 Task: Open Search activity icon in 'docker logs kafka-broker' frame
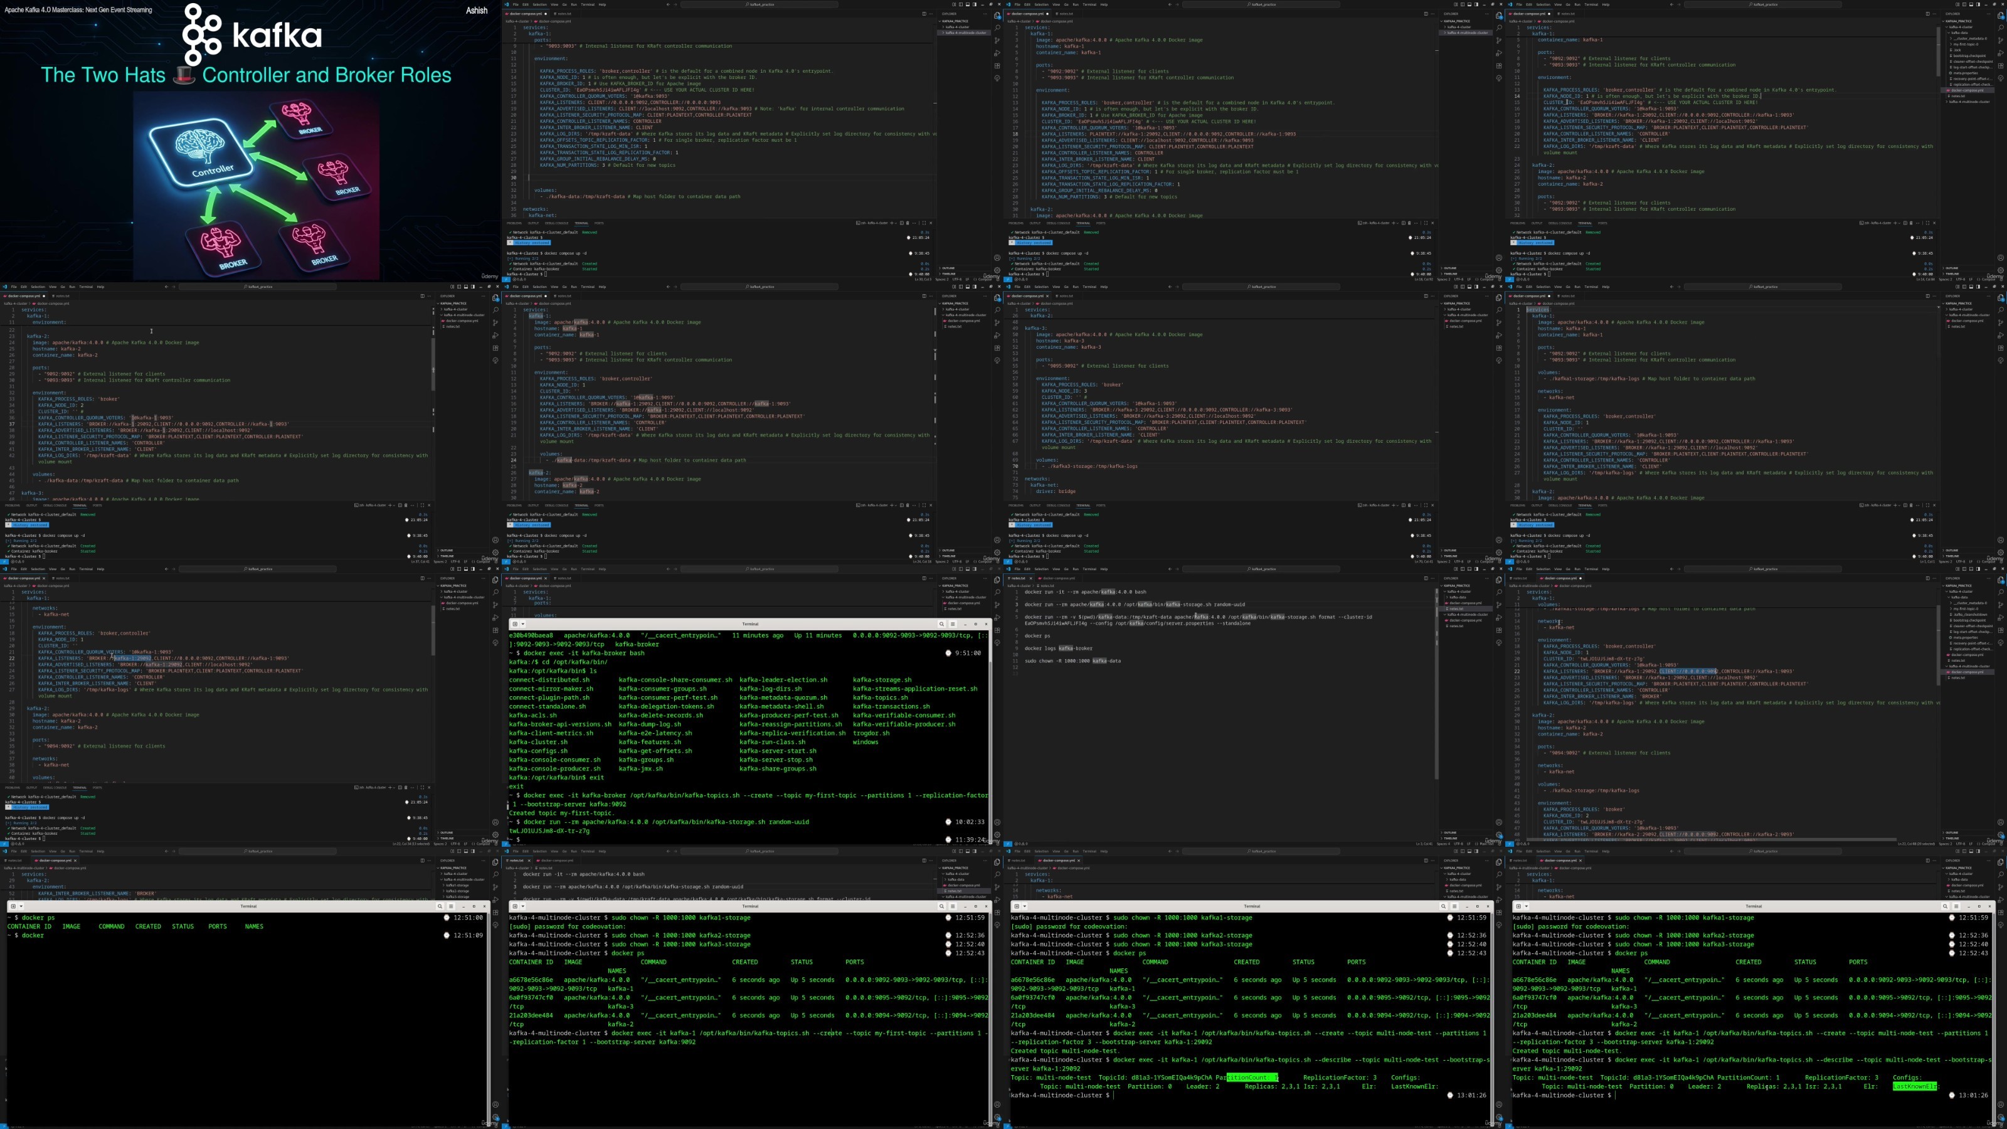(x=1500, y=591)
